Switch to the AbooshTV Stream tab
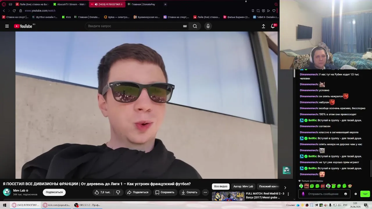Image resolution: width=372 pixels, height=209 pixels. tap(69, 4)
